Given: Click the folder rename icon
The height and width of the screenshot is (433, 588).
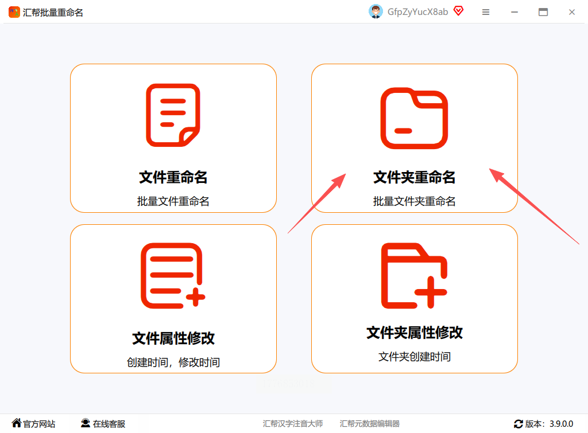Looking at the screenshot, I should click(x=414, y=118).
